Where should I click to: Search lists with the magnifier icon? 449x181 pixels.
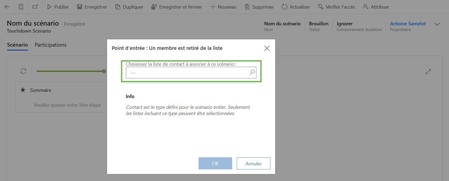(252, 72)
